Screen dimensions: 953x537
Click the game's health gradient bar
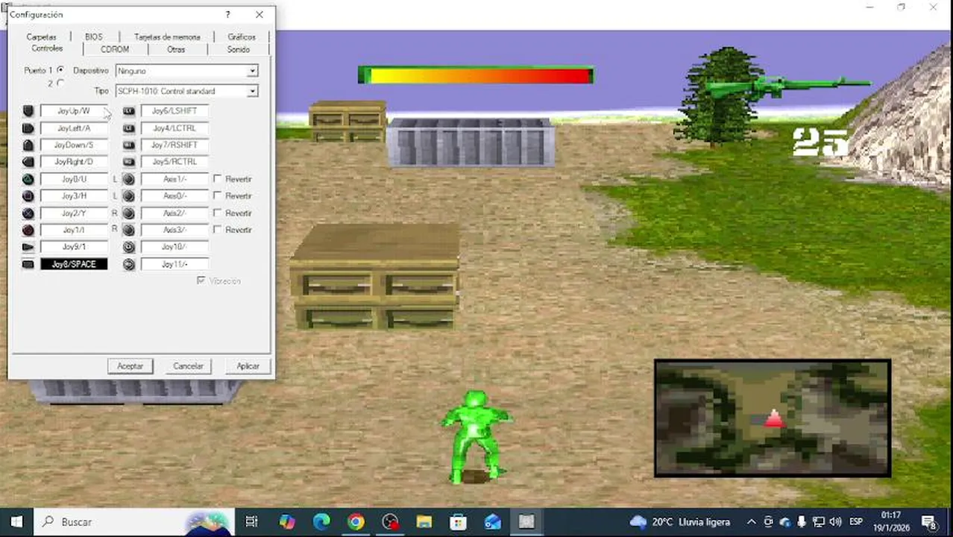[476, 75]
